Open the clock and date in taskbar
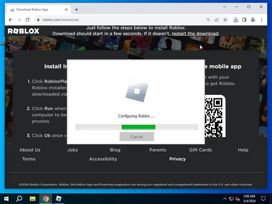Viewport: 272px width, 204px height. [249, 199]
